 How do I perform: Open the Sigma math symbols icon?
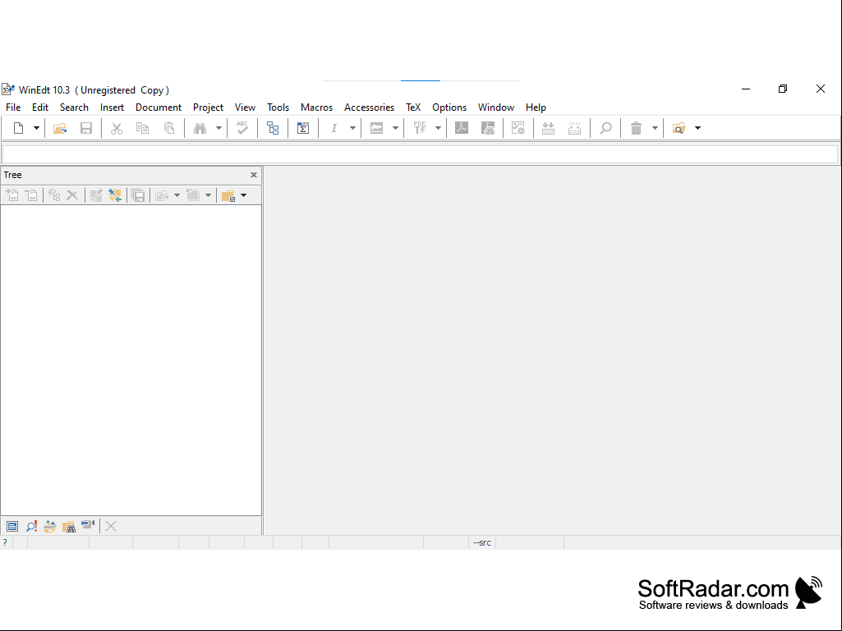pyautogui.click(x=303, y=128)
